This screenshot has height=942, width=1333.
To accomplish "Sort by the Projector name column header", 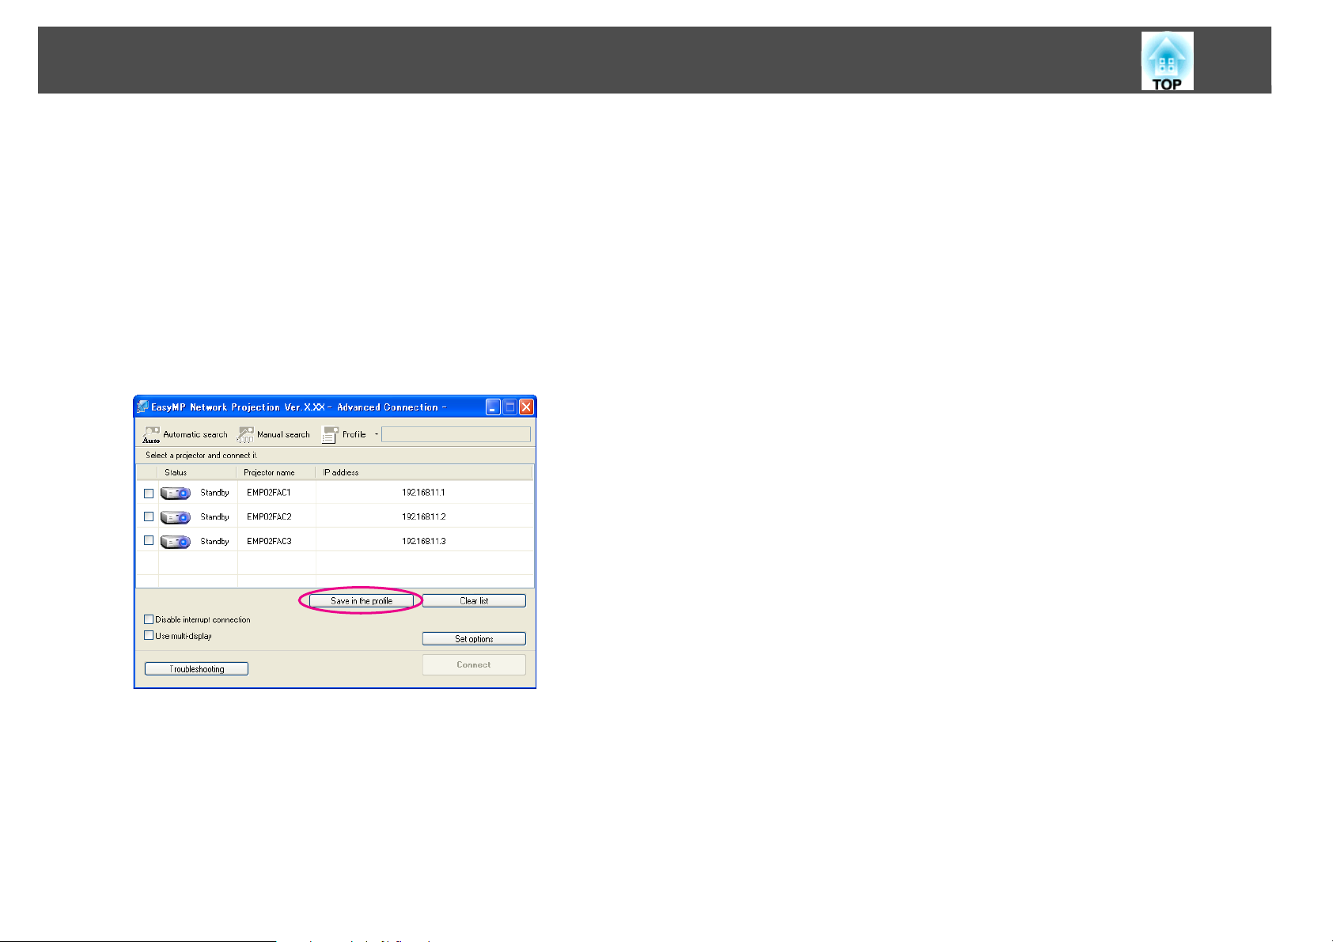I will (x=276, y=472).
